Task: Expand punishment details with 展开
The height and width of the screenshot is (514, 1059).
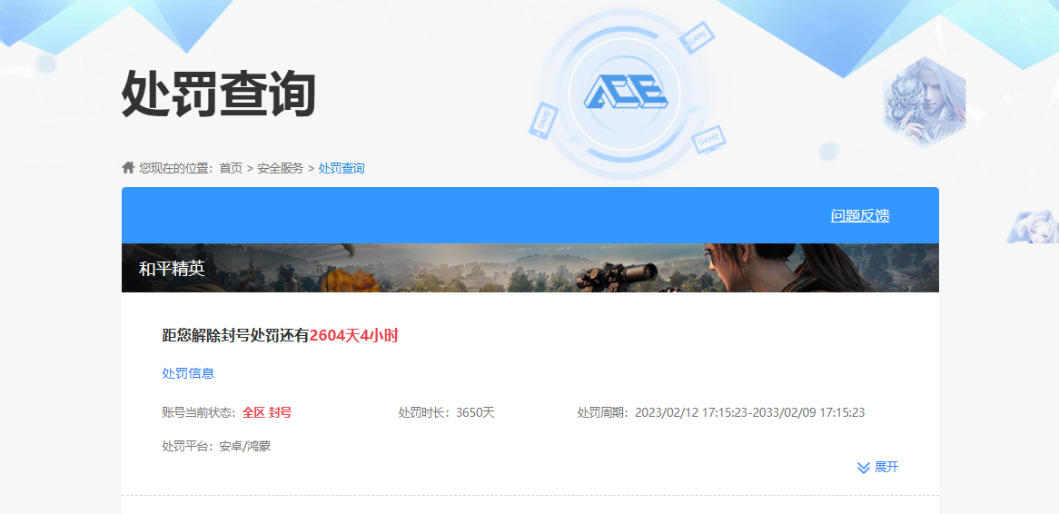Action: [x=886, y=468]
